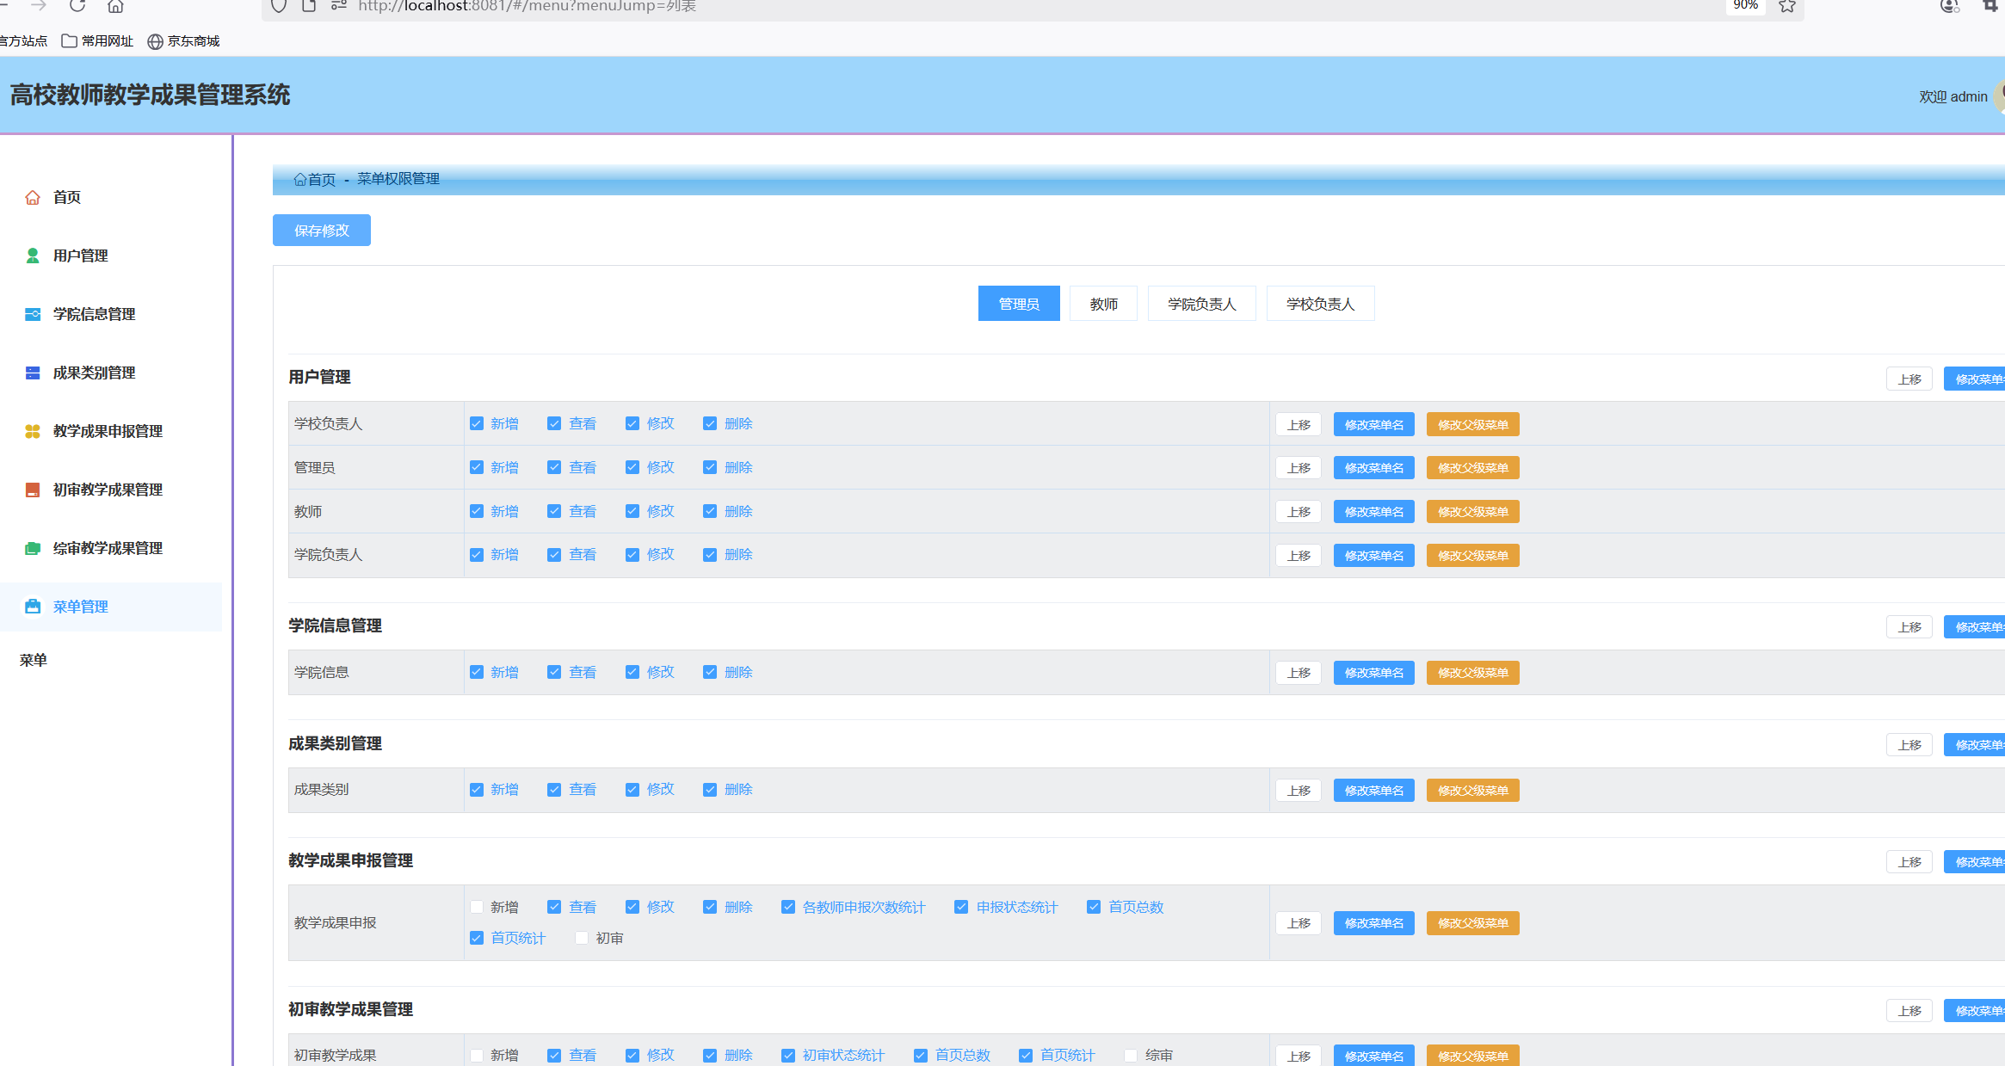Reload the page with browser refresh icon

click(77, 6)
